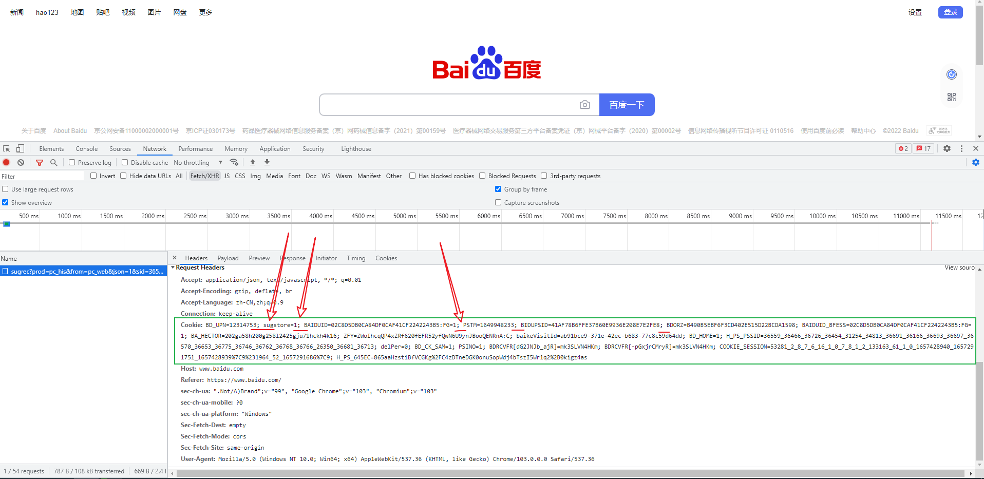Click the 百度一下 search button

pyautogui.click(x=627, y=105)
